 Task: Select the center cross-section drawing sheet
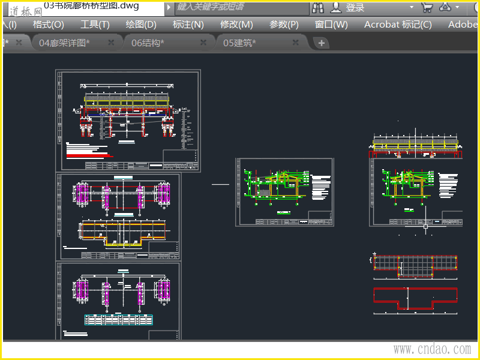point(284,192)
